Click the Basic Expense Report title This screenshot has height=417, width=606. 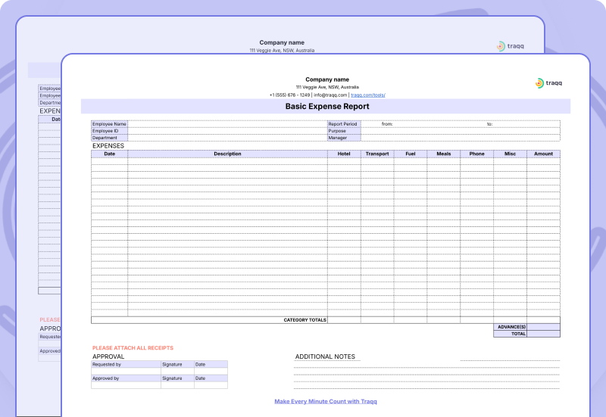(327, 107)
